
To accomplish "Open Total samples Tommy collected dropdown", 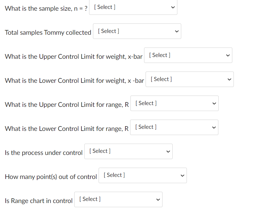I will (137, 31).
